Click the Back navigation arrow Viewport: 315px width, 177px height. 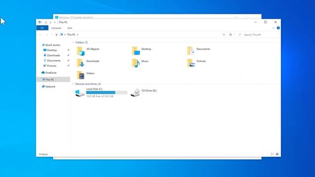click(40, 35)
